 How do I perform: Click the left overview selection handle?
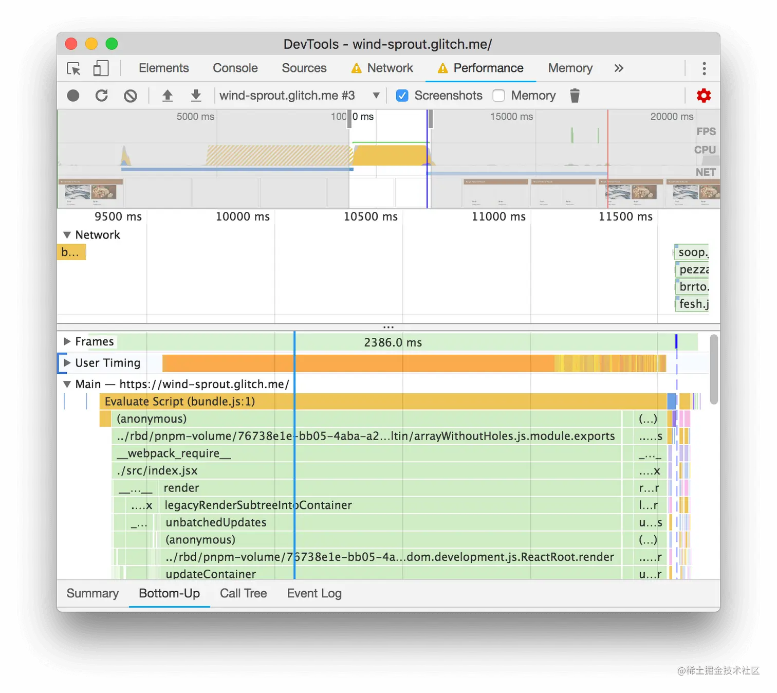coord(349,119)
